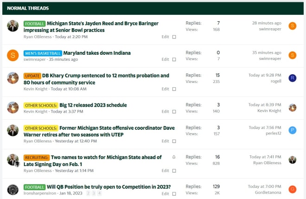Open thread about Jayden Reed and Bryce Baringer
The width and height of the screenshot is (306, 199).
91,27
